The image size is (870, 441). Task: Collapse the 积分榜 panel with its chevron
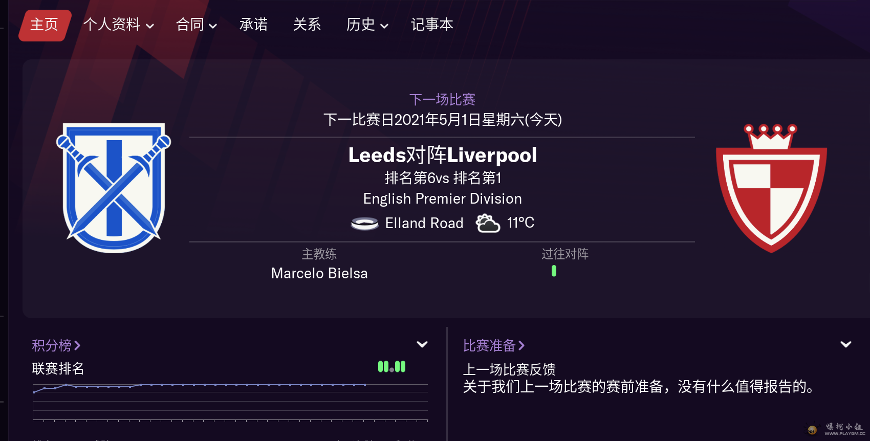[422, 344]
